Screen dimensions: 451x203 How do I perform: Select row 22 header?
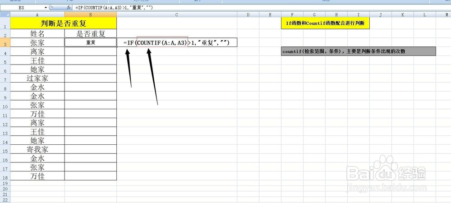click(5, 199)
